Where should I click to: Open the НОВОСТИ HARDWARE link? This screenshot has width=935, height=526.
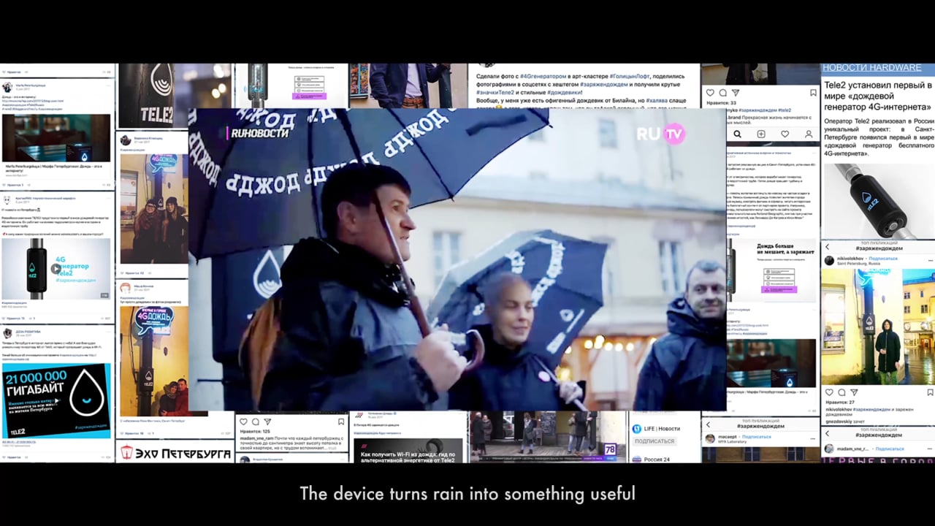(872, 68)
